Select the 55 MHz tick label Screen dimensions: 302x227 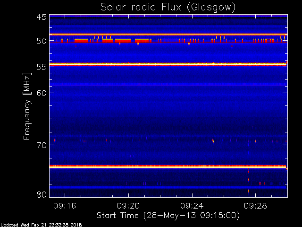point(42,67)
